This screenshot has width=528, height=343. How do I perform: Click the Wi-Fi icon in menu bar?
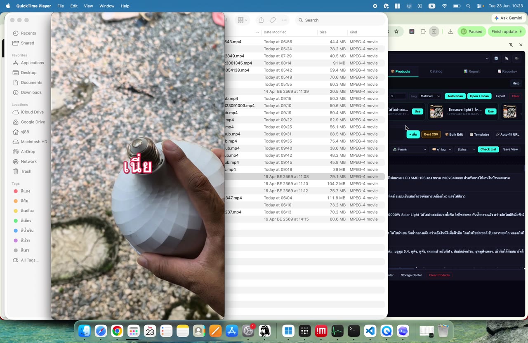pyautogui.click(x=444, y=6)
